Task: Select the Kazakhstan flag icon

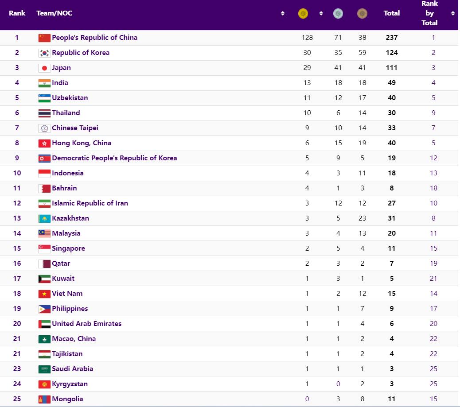Action: (44, 218)
